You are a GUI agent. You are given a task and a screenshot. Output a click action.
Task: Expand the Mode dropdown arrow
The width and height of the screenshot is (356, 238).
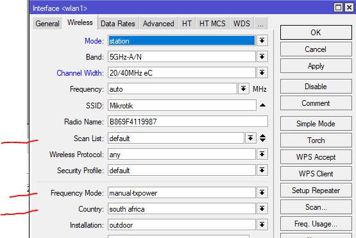[262, 41]
